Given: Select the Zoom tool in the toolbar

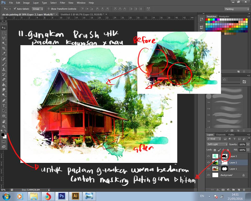Looking at the screenshot, I should (x=4, y=126).
